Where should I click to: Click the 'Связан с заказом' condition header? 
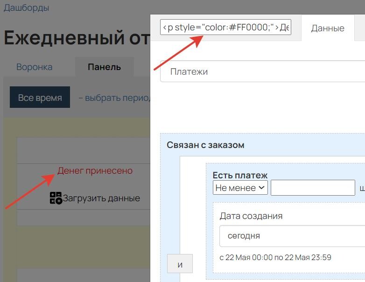205,145
